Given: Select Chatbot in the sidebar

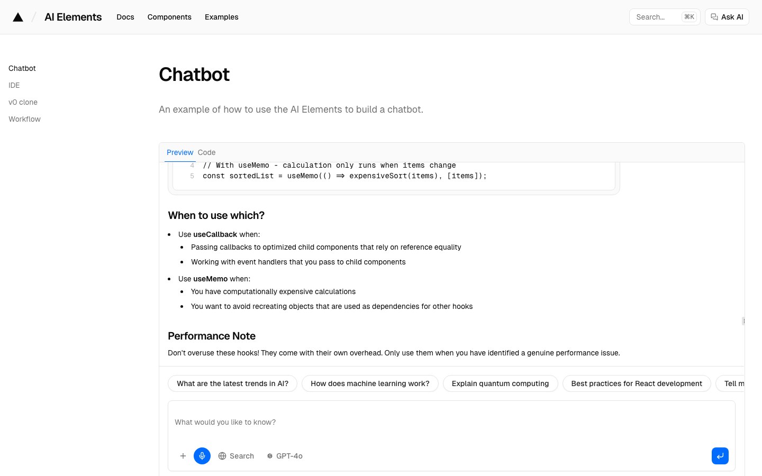Looking at the screenshot, I should point(22,68).
